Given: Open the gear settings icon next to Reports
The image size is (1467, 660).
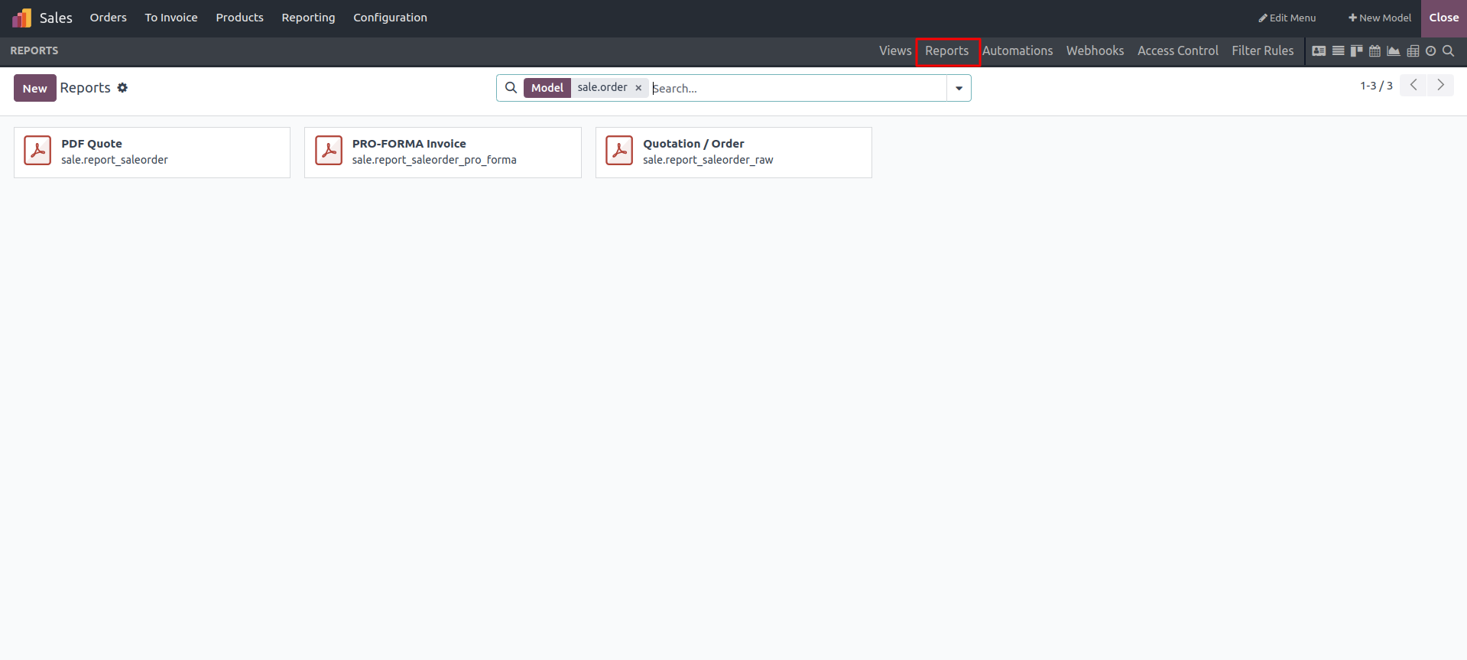Looking at the screenshot, I should point(122,88).
